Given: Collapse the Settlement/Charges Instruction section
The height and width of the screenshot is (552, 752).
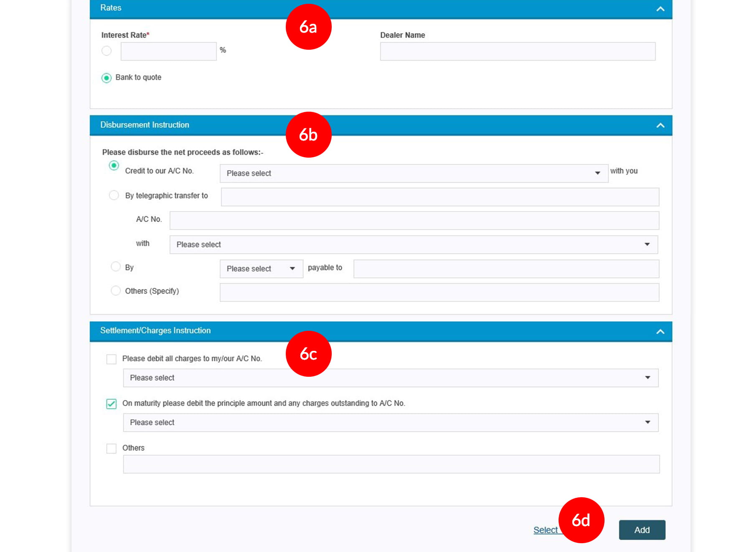Looking at the screenshot, I should (x=660, y=332).
